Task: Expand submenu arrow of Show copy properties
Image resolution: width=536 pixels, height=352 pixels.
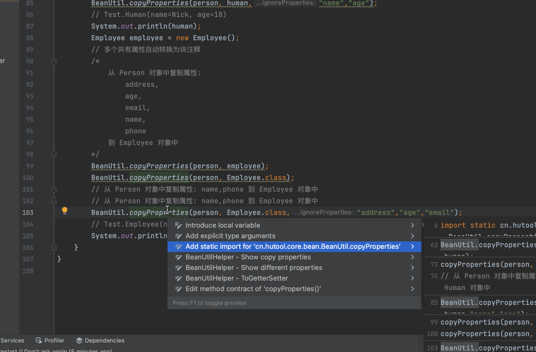Action: (x=412, y=257)
